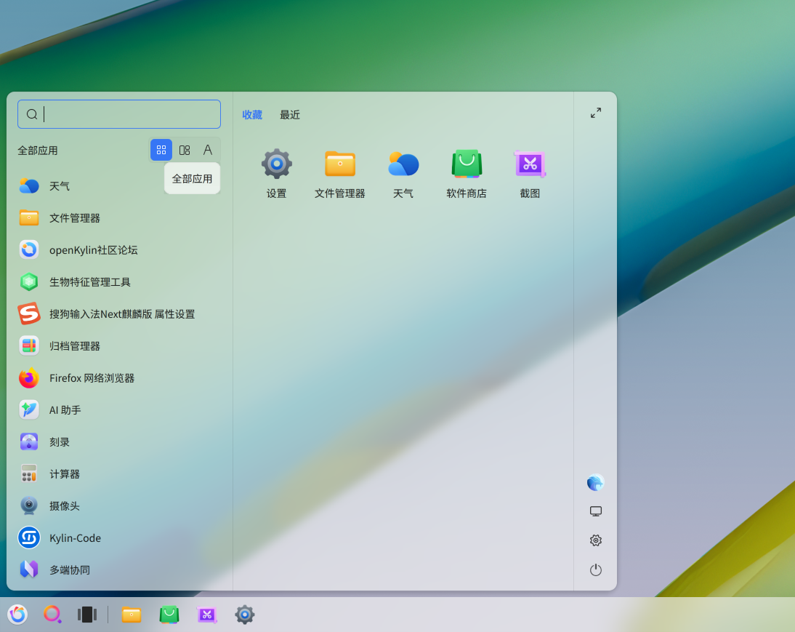Launch 截图 screenshot tool from favorites
The width and height of the screenshot is (795, 632).
click(x=530, y=173)
